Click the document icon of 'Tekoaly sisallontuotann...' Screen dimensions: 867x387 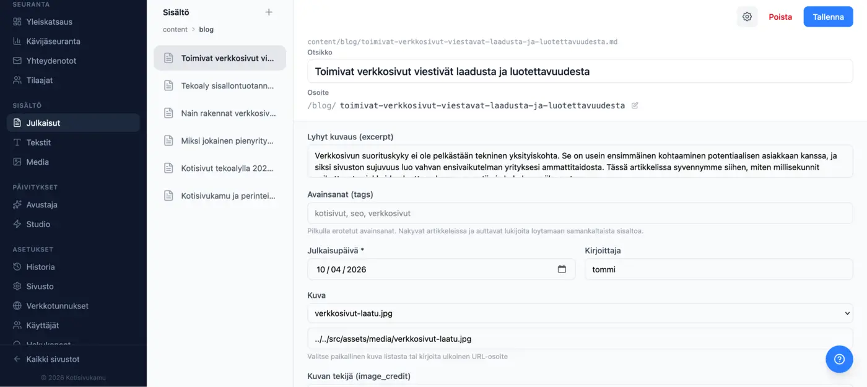pyautogui.click(x=168, y=85)
